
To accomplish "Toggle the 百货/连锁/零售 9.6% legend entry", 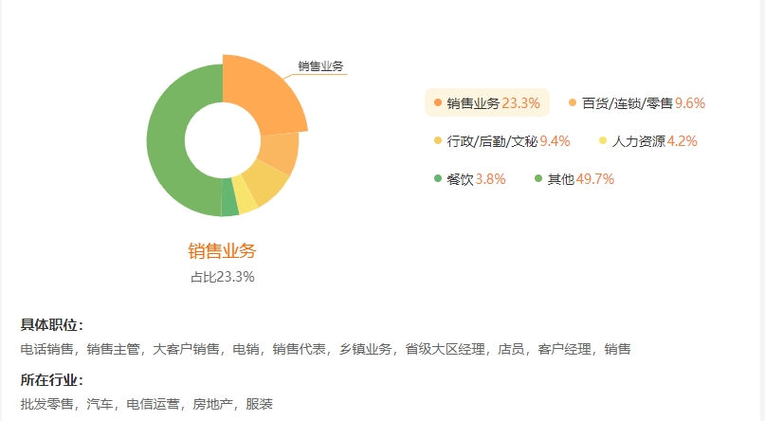I will (x=637, y=103).
